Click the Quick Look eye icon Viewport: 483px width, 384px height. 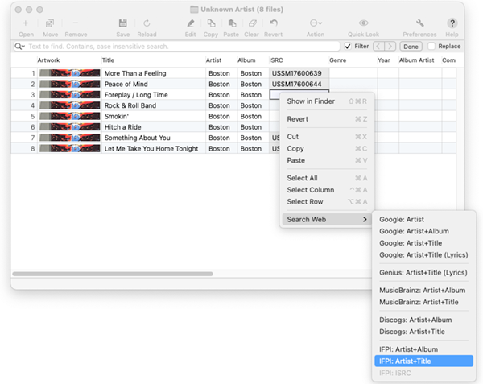click(364, 23)
